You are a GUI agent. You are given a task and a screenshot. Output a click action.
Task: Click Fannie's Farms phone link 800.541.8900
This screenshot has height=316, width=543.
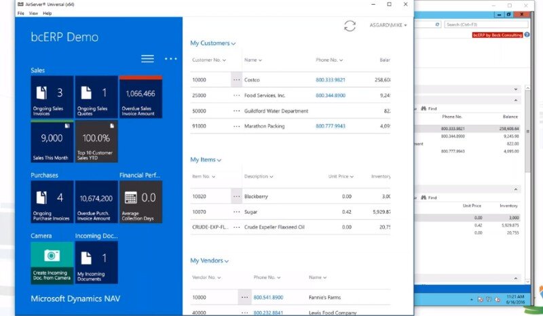pyautogui.click(x=268, y=297)
